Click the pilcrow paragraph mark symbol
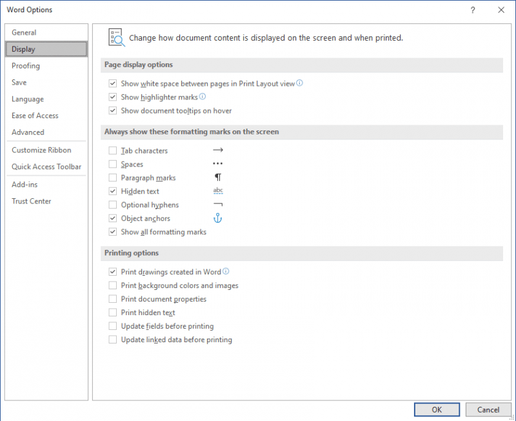 [x=217, y=178]
